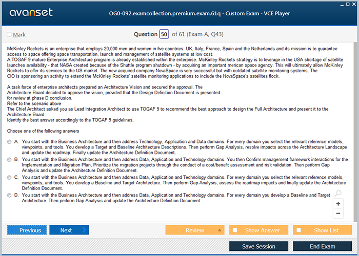Click the question number field showing 50
The image size is (359, 256).
(164, 34)
